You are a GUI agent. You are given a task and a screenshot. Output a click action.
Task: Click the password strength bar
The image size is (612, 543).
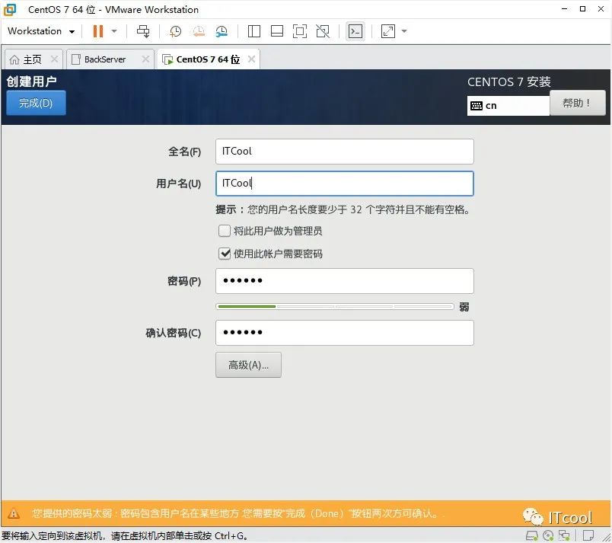point(334,307)
